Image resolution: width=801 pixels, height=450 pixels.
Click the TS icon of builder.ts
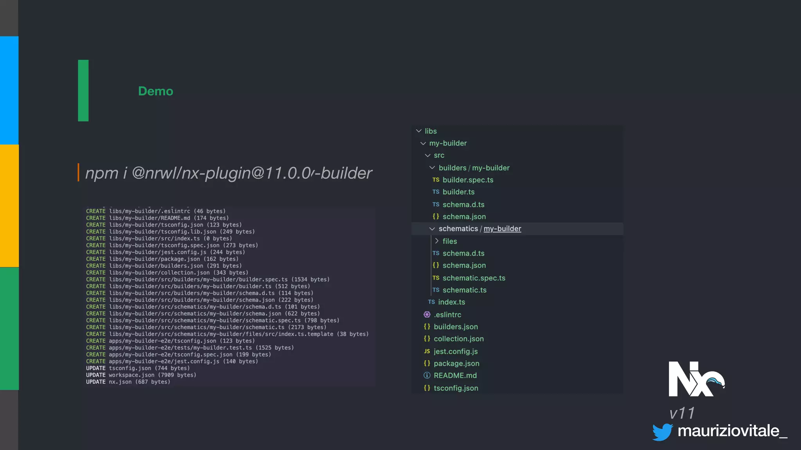[x=436, y=192]
